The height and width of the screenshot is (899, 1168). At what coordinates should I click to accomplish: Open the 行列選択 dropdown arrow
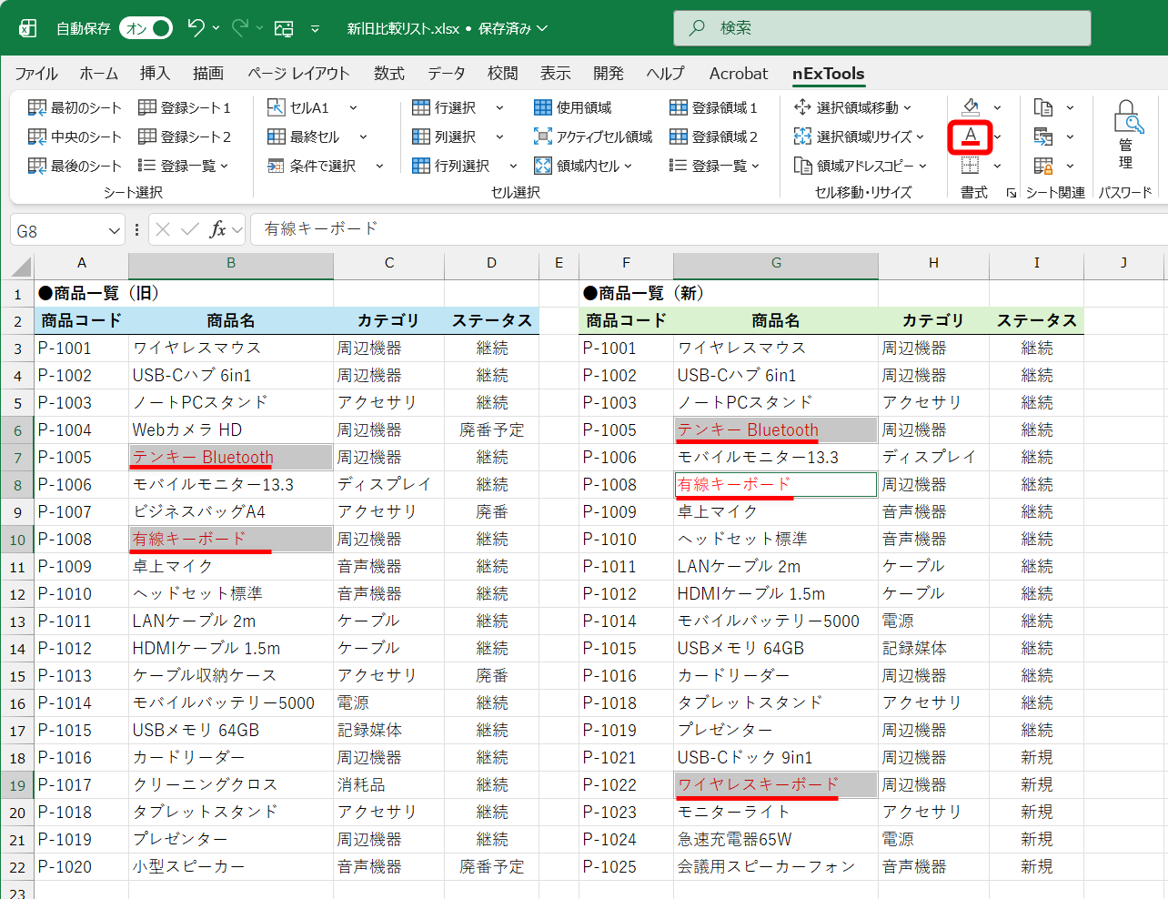[x=513, y=167]
